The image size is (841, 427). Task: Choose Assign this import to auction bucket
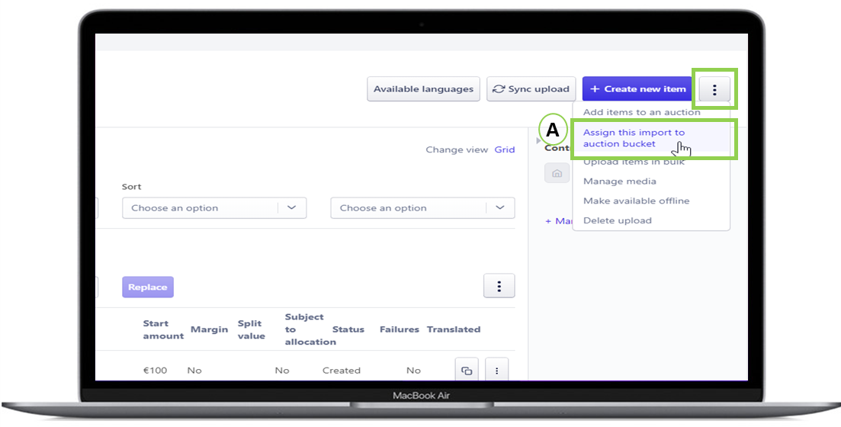click(634, 138)
